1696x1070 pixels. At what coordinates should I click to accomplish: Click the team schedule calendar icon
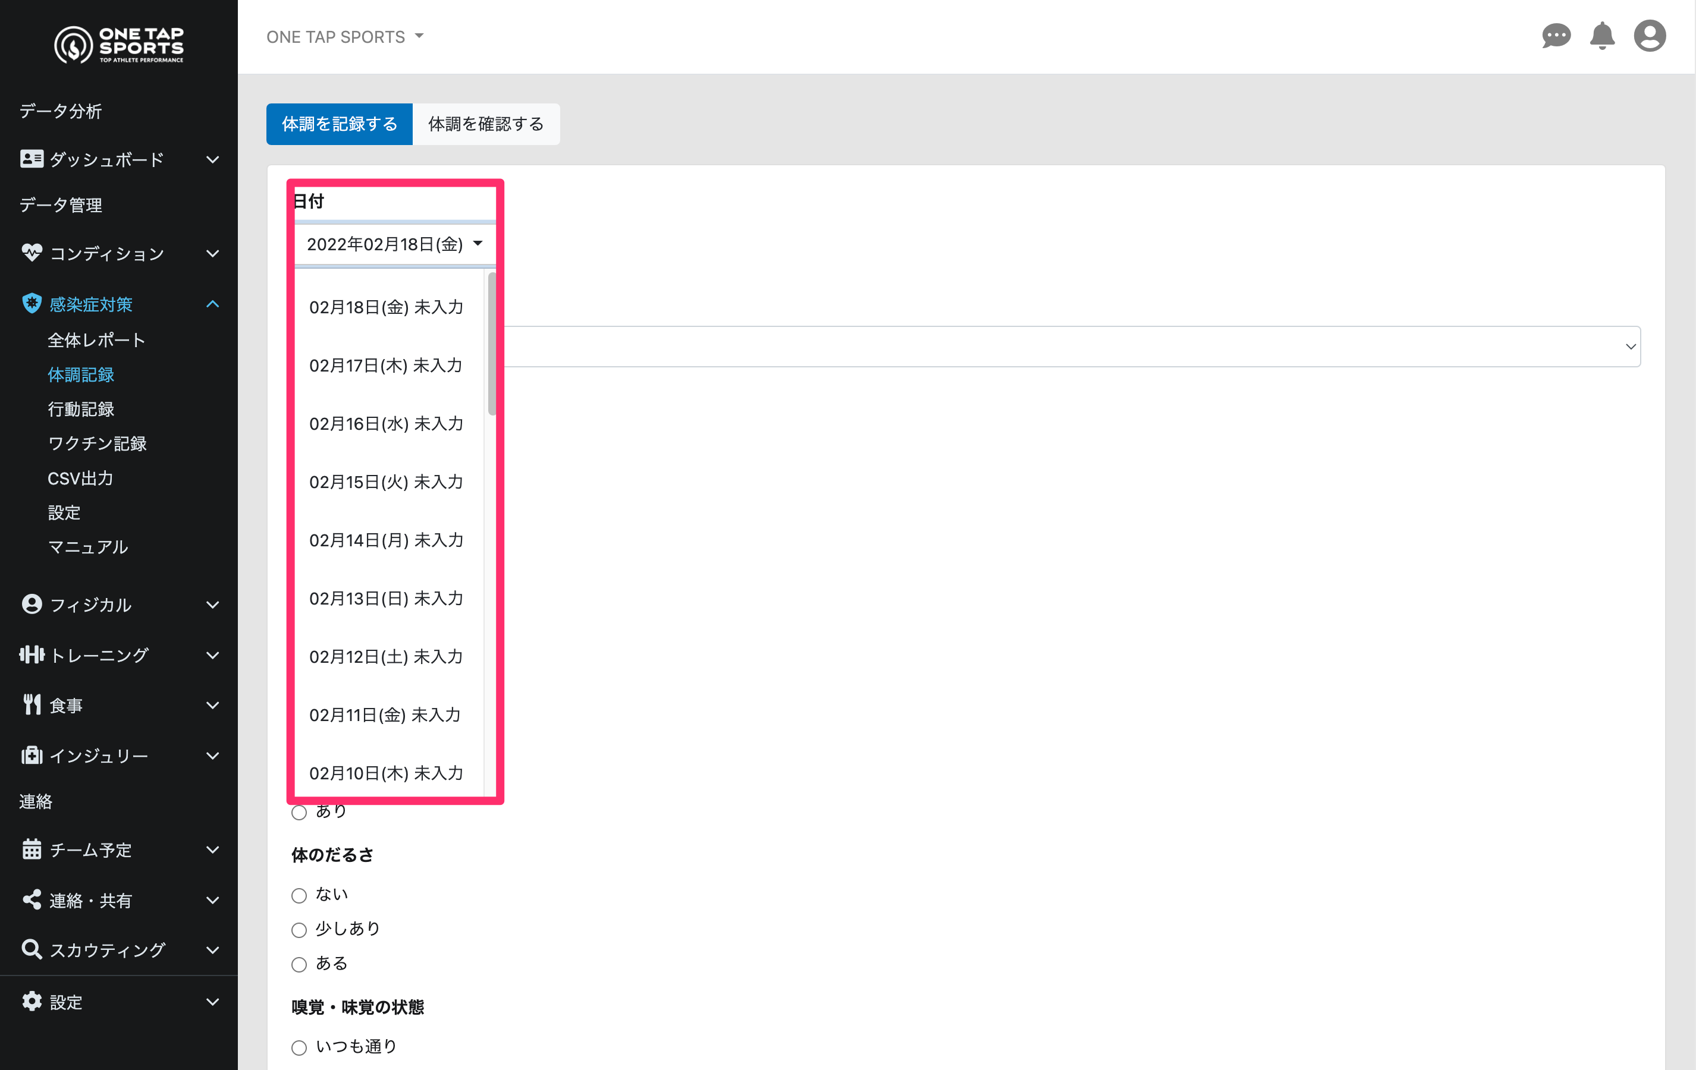32,849
